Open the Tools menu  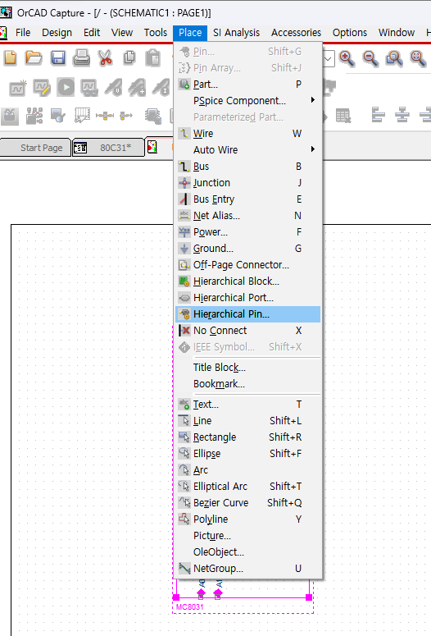[156, 33]
